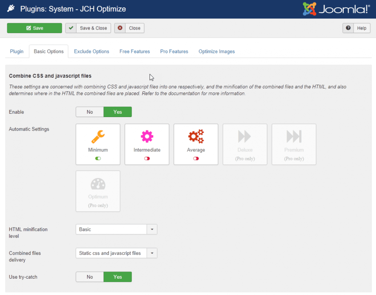The width and height of the screenshot is (376, 295).
Task: Set Use try-catch to No
Action: (90, 277)
